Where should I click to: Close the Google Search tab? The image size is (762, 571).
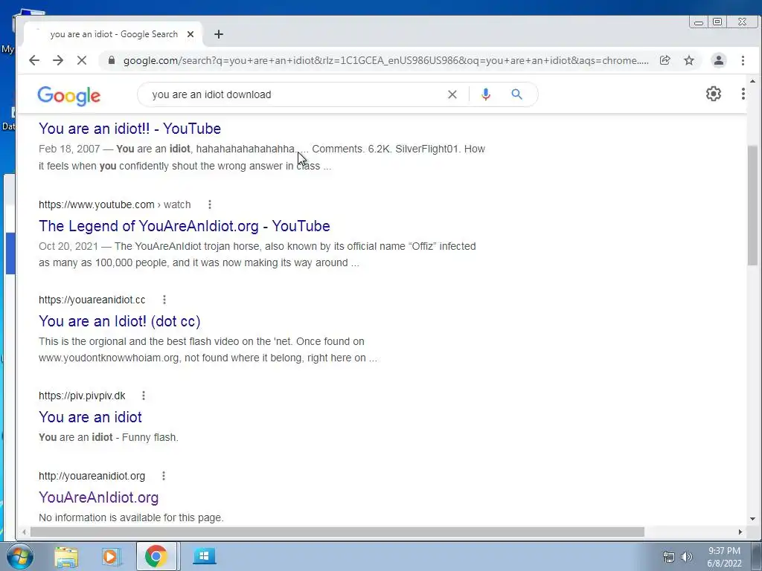tap(190, 34)
